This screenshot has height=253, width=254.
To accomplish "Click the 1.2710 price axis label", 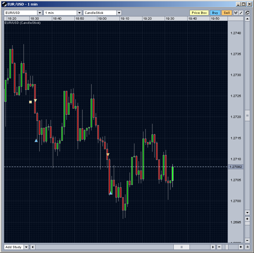I will 236,159.
